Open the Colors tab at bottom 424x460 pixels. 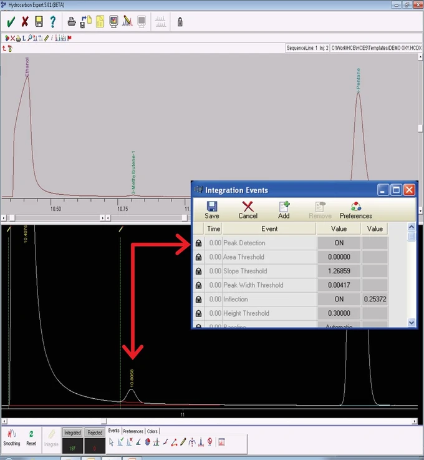[152, 431]
